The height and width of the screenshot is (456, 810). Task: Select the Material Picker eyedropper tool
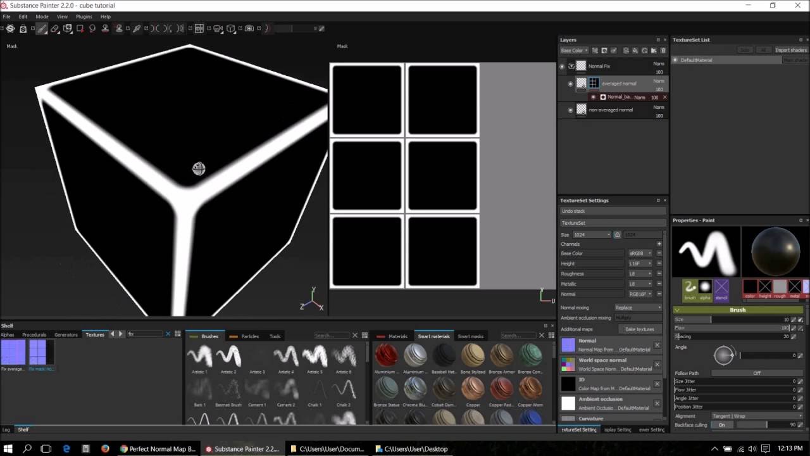[x=137, y=28]
